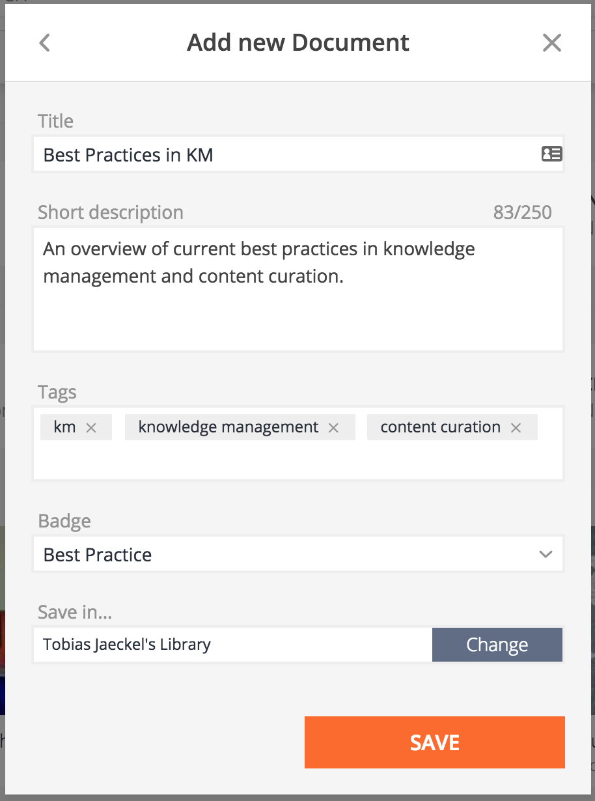Remove the 'knowledge management' tag
595x801 pixels.
(333, 428)
